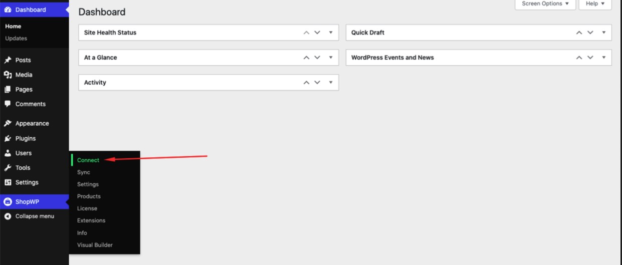Toggle the Quick Draft panel open

[603, 33]
